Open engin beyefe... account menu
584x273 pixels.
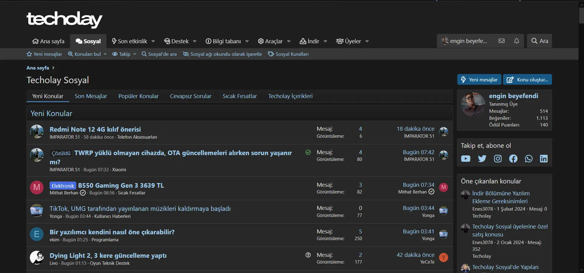[464, 41]
